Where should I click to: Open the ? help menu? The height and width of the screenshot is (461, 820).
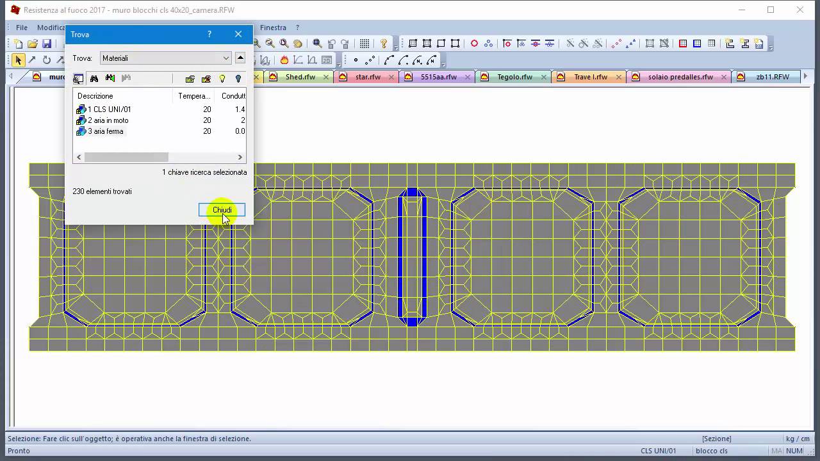click(297, 28)
